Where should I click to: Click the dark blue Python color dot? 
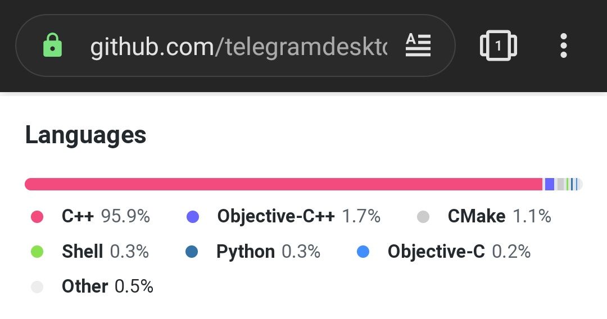[x=192, y=252]
